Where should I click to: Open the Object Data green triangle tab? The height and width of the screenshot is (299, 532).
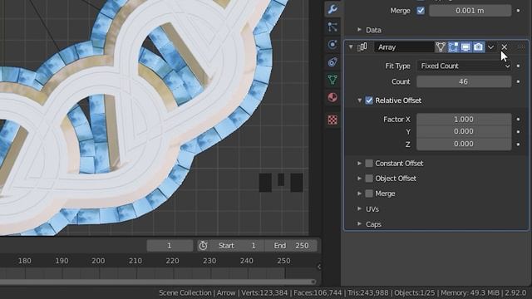332,80
